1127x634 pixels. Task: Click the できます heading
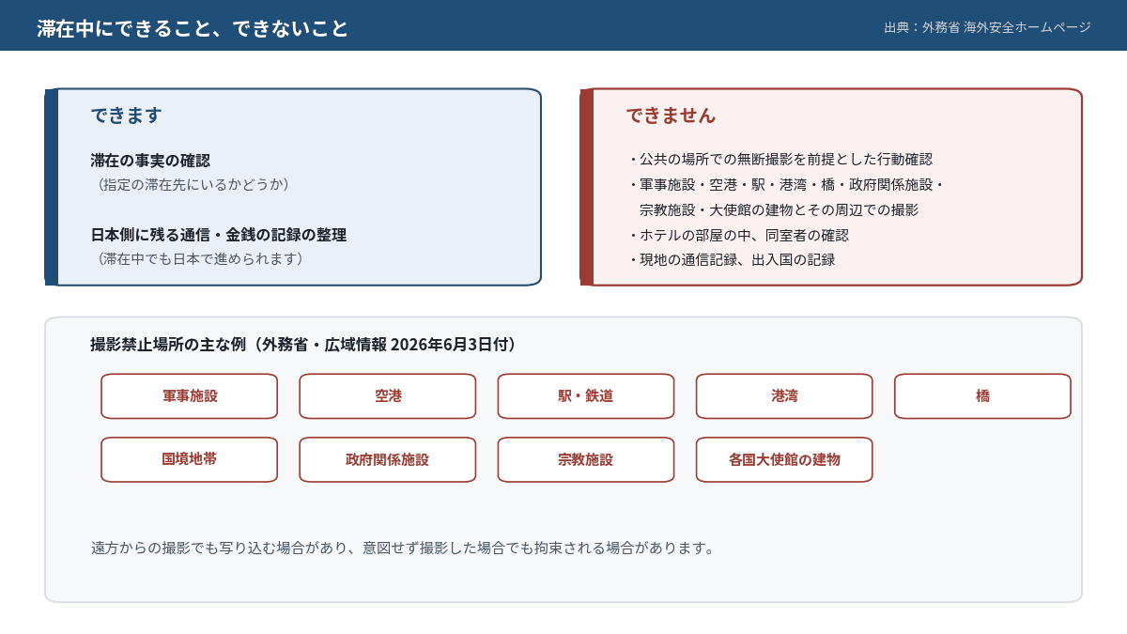pos(127,116)
